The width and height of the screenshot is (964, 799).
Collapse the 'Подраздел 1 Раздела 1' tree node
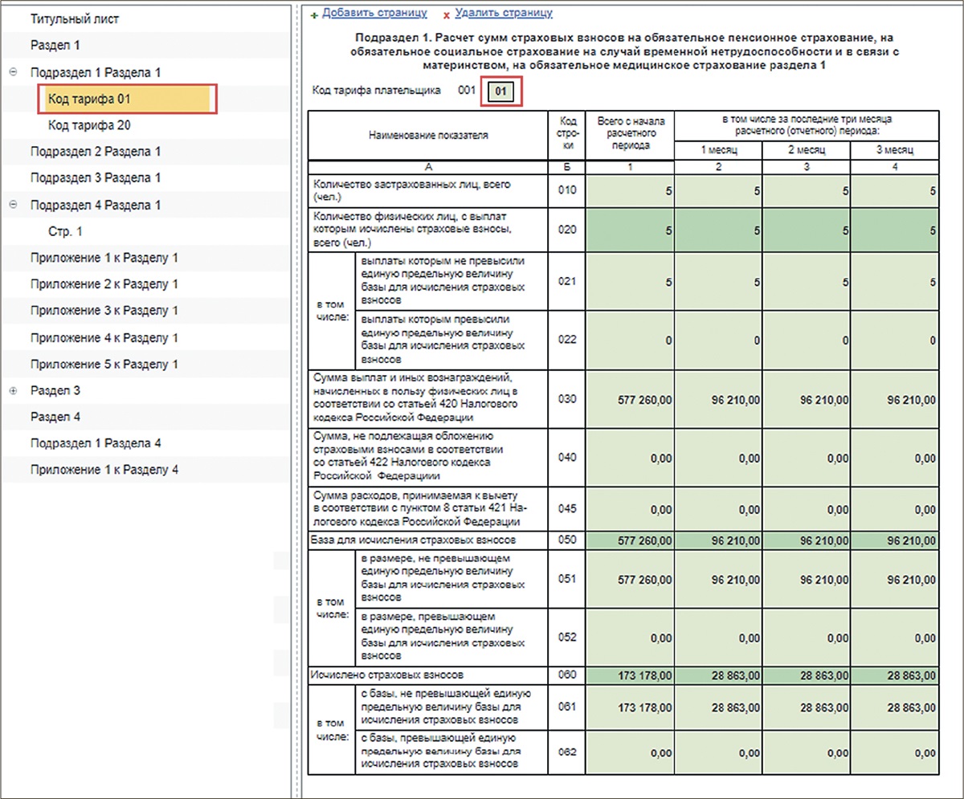pos(13,72)
